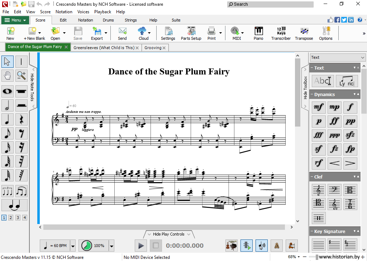Switch to the Greensleeves score tab
The width and height of the screenshot is (367, 261).
(x=104, y=48)
